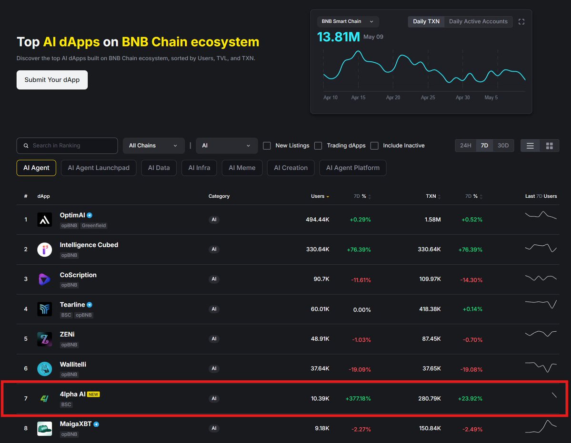
Task: Select the AI Meme tab
Action: click(x=242, y=168)
